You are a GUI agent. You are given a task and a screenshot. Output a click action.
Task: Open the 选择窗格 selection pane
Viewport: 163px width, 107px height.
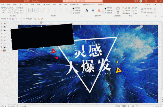pyautogui.click(x=126, y=13)
